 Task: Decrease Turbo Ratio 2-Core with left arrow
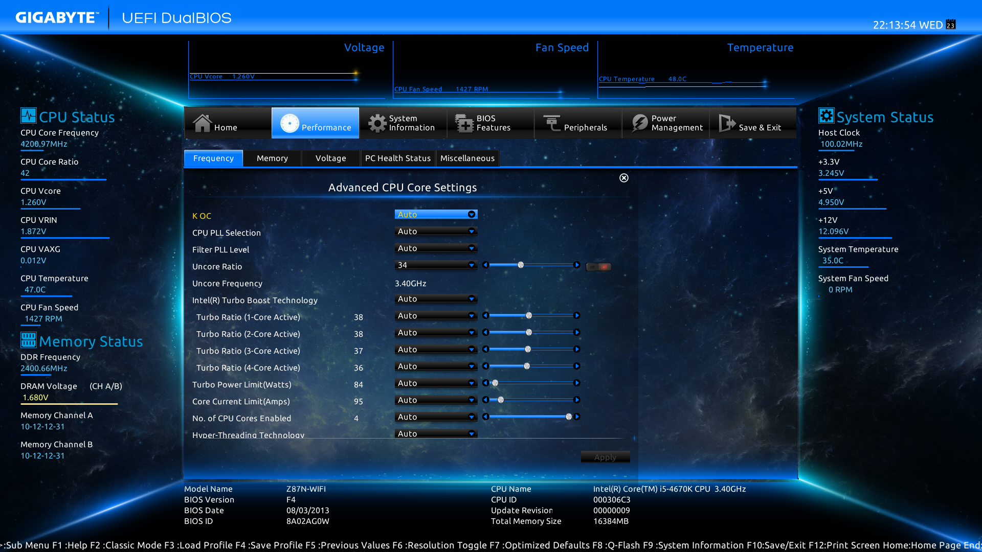(486, 332)
